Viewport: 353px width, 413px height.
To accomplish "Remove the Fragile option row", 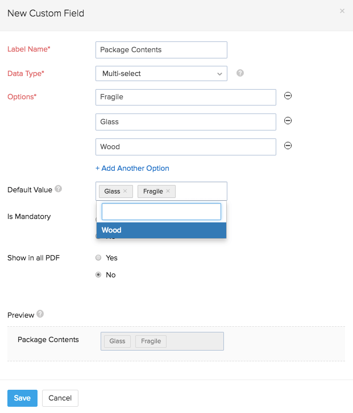I will [x=288, y=96].
